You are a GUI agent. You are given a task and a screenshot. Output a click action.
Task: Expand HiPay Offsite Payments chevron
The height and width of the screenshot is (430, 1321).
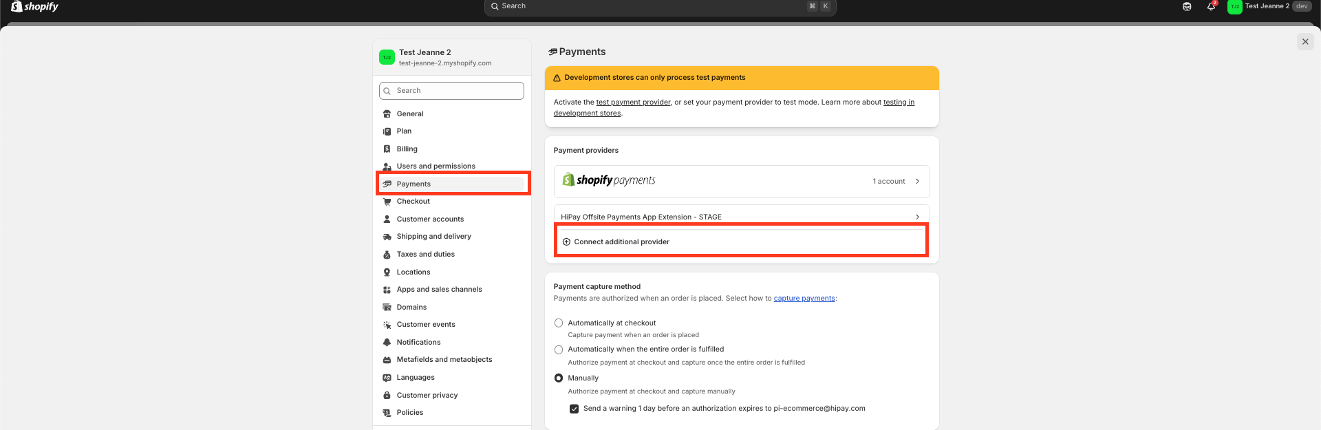tap(917, 217)
